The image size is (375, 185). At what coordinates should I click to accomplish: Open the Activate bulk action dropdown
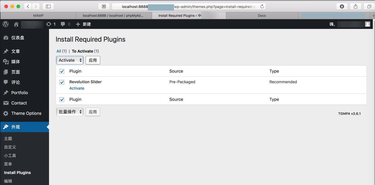70,60
